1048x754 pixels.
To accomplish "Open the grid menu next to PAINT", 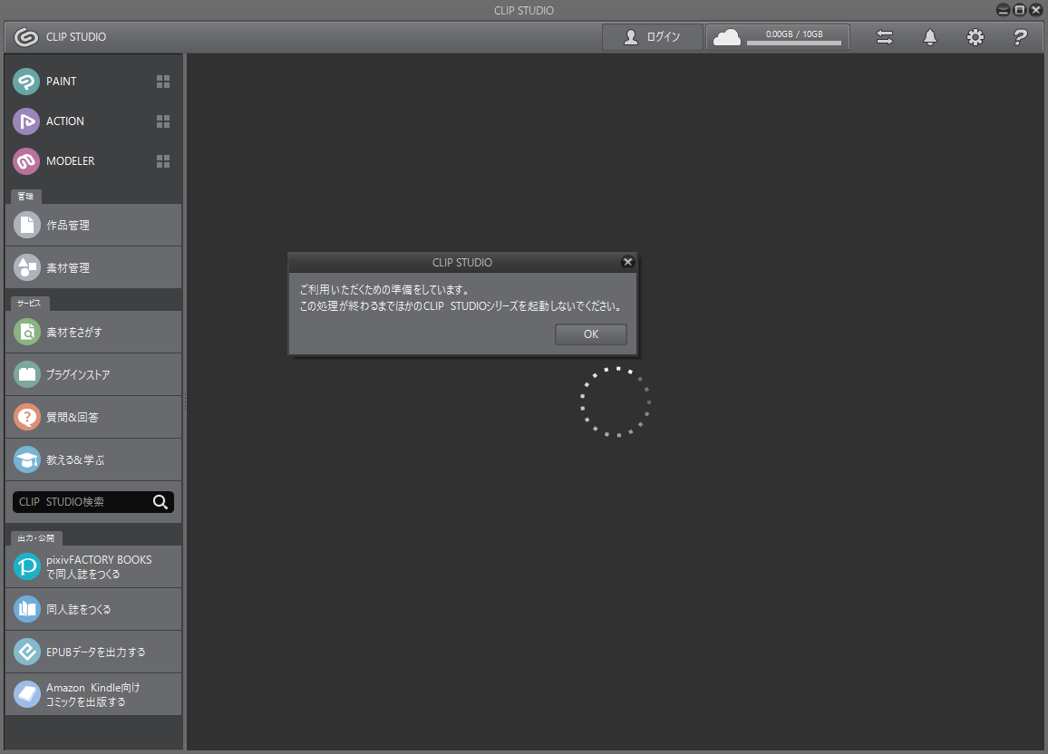I will 163,82.
